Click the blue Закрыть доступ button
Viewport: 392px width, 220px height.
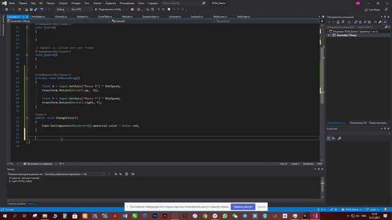[x=243, y=207]
